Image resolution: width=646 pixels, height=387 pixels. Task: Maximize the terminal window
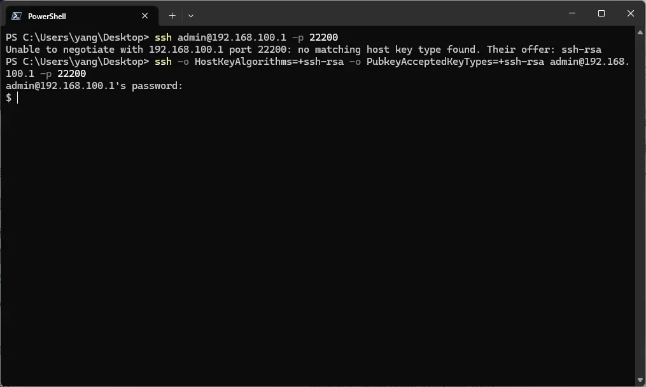[601, 13]
